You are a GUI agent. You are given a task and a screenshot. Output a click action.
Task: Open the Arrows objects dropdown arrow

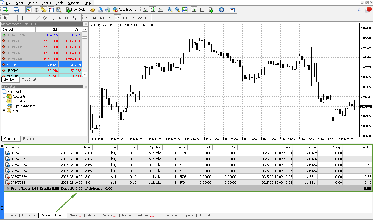[x=79, y=18]
